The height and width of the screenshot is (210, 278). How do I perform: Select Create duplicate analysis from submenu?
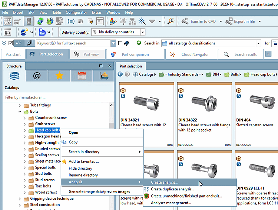(x=172, y=189)
